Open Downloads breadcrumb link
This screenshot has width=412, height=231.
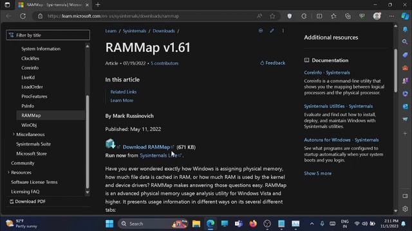pos(164,31)
